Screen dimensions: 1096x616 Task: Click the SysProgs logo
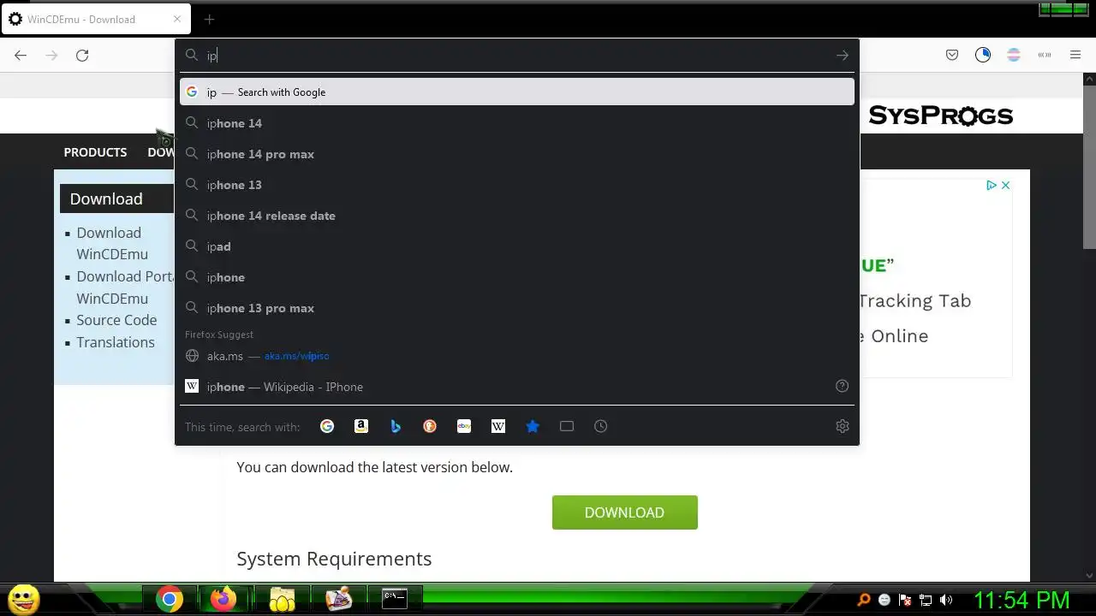[x=940, y=115]
